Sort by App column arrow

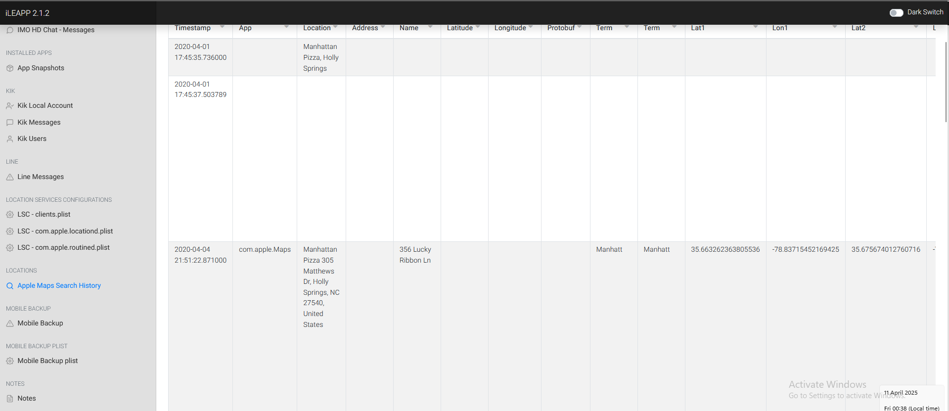coord(286,27)
